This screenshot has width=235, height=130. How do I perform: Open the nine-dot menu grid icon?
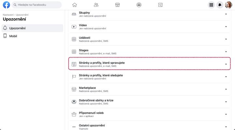pos(211,5)
